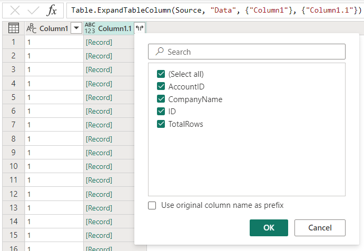The height and width of the screenshot is (251, 364).
Task: Enable Use original column name as prefix
Action: [152, 205]
